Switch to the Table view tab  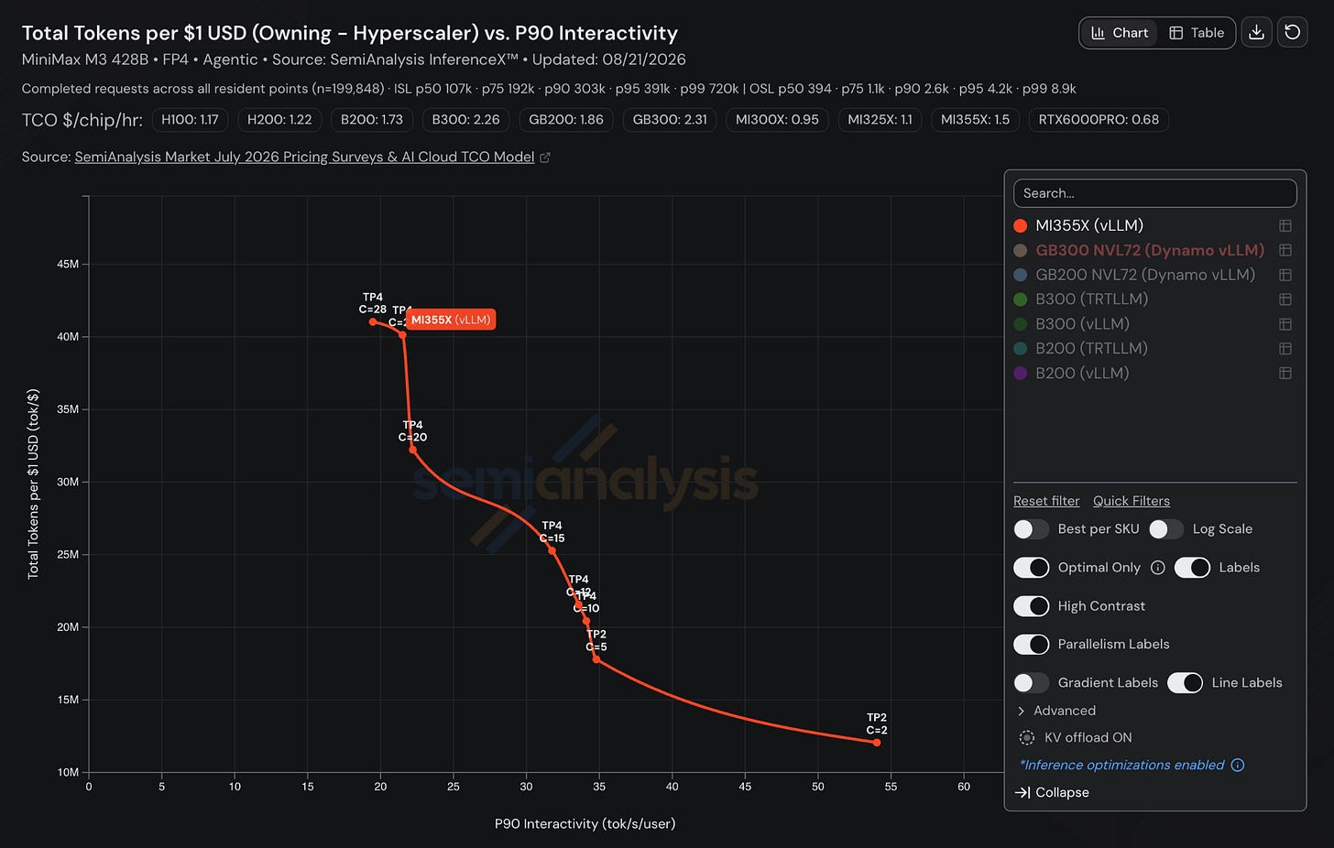[x=1197, y=33]
